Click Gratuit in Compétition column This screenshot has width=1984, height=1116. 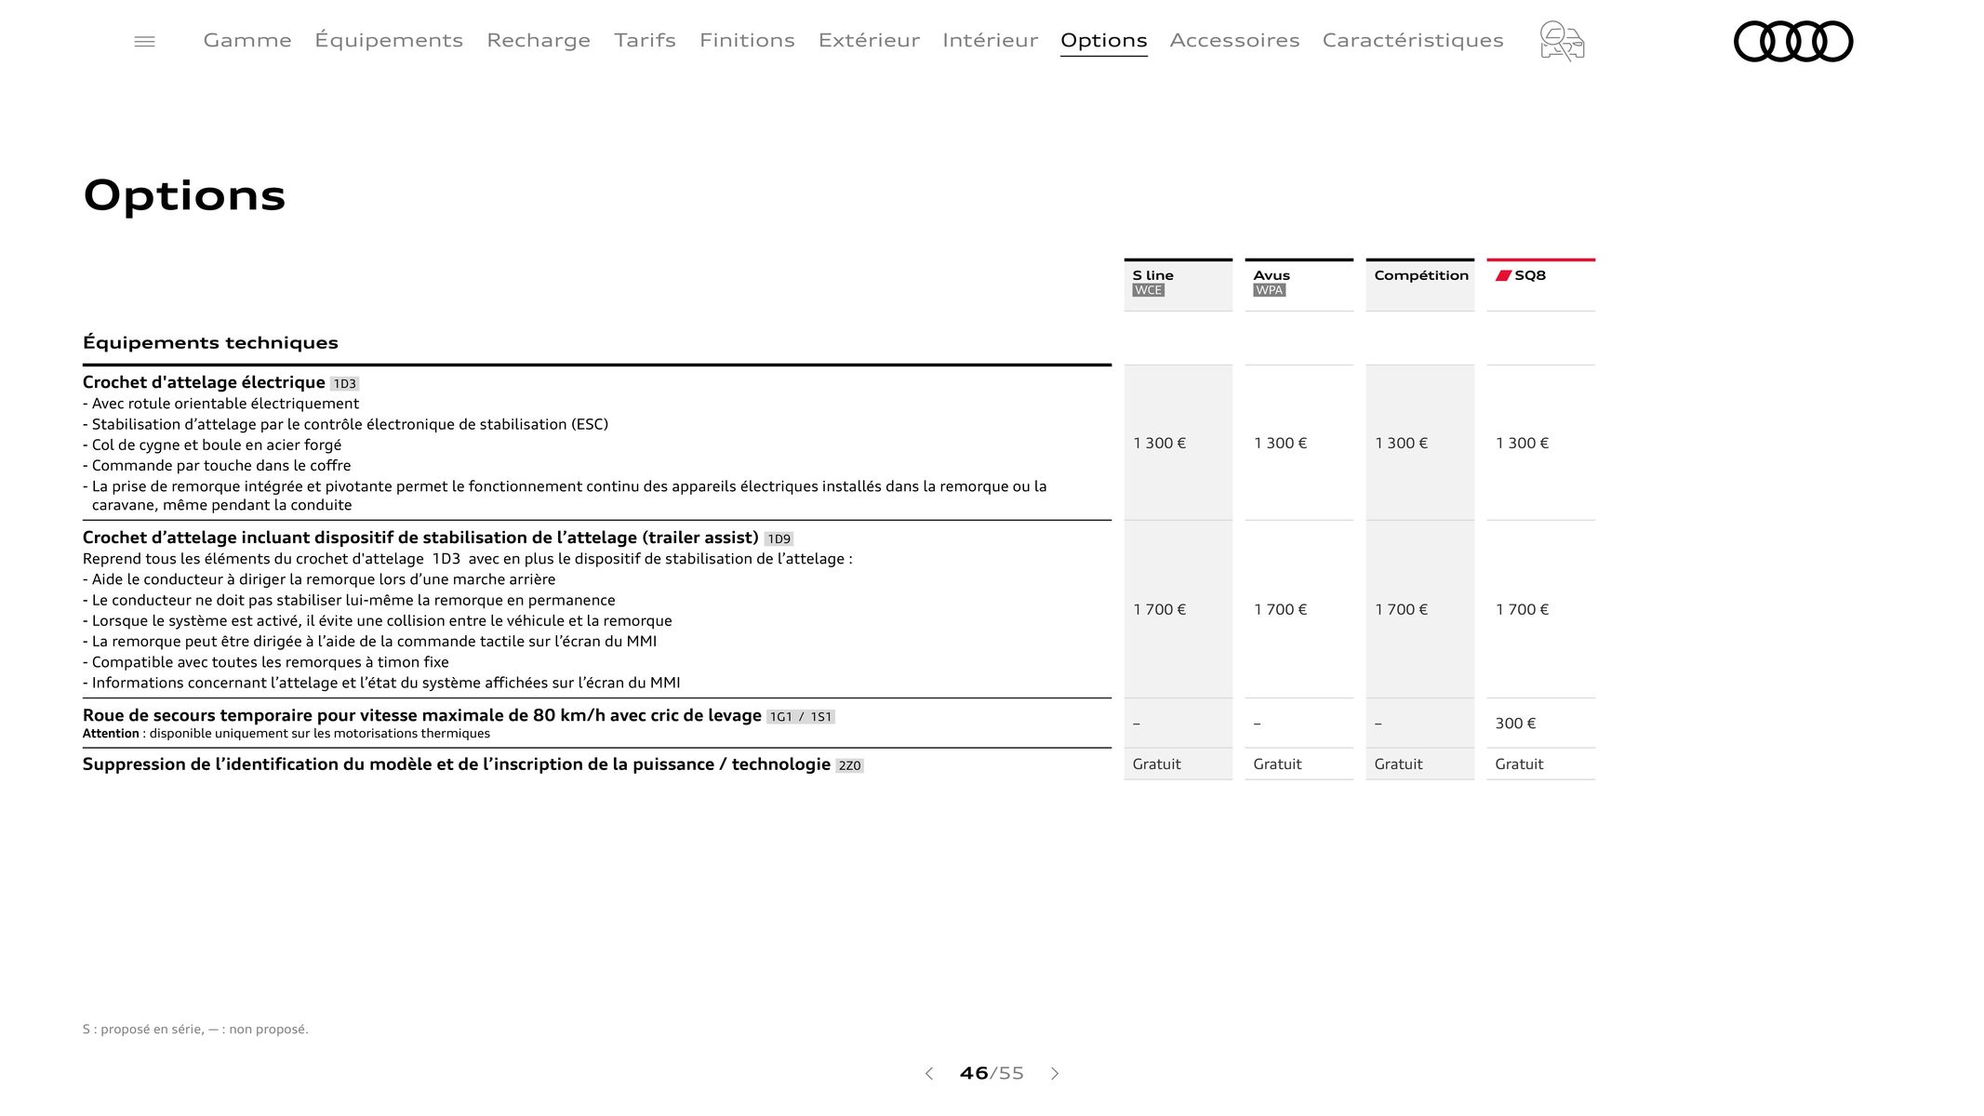click(1398, 764)
